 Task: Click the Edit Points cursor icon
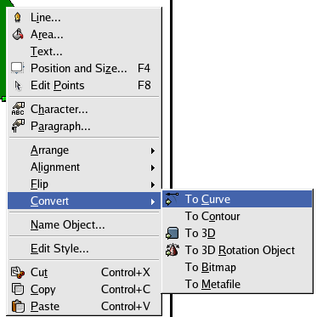tap(18, 86)
